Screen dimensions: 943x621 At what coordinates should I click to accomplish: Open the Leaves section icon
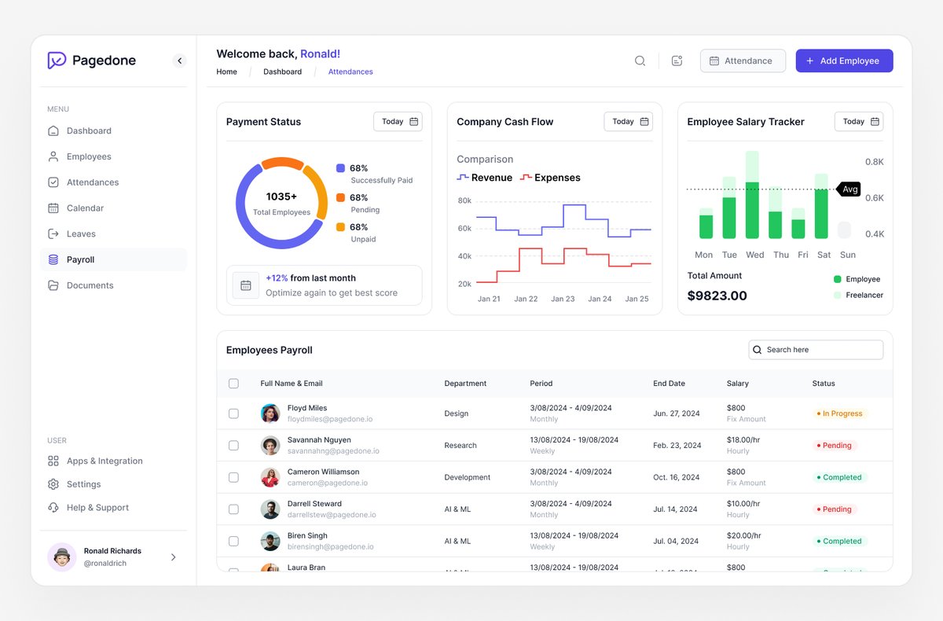tap(53, 233)
